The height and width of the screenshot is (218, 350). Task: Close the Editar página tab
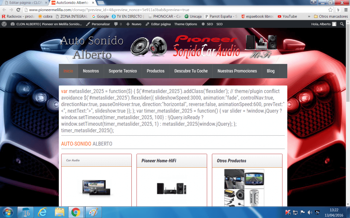(x=46, y=3)
